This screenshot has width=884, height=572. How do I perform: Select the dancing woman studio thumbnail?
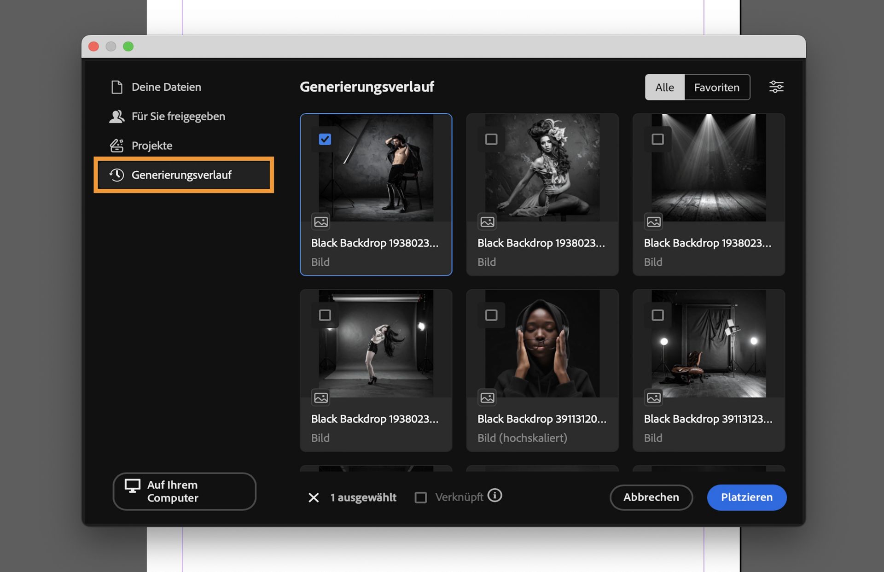pyautogui.click(x=376, y=344)
